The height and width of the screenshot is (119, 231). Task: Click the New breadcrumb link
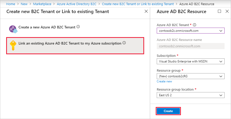pyautogui.click(x=24, y=4)
